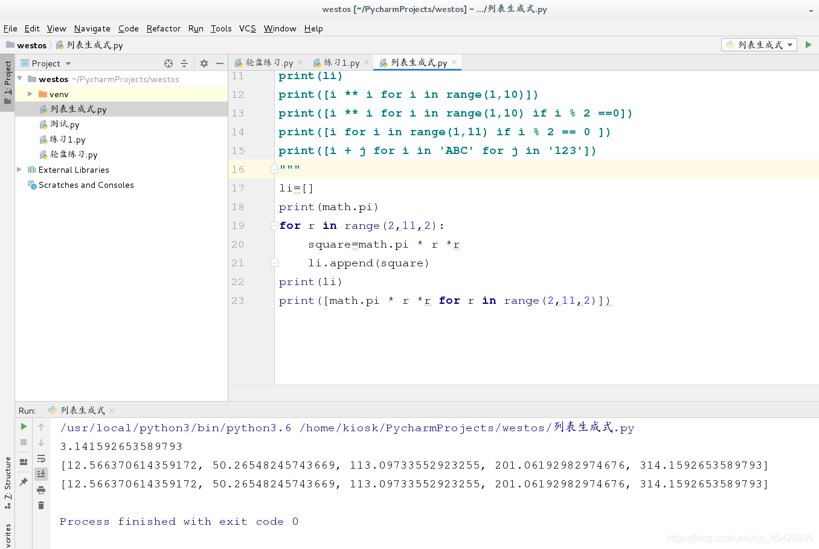Open the Run menu
This screenshot has width=819, height=549.
click(x=196, y=28)
